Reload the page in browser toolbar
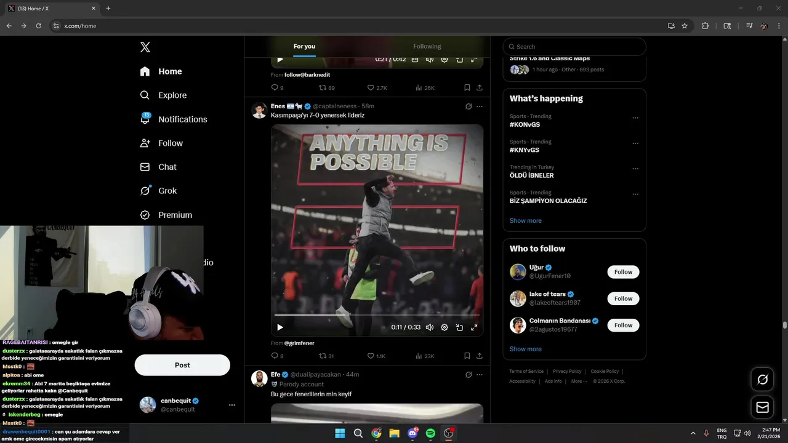The image size is (788, 443). point(38,26)
